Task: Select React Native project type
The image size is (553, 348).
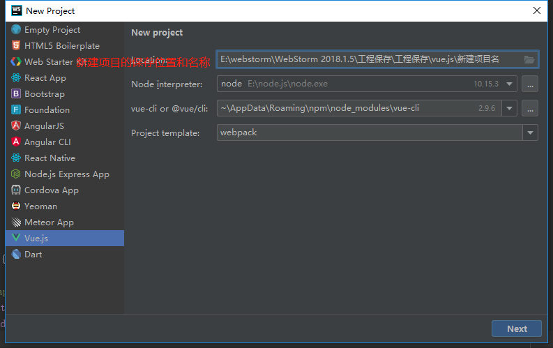Action: coord(65,158)
